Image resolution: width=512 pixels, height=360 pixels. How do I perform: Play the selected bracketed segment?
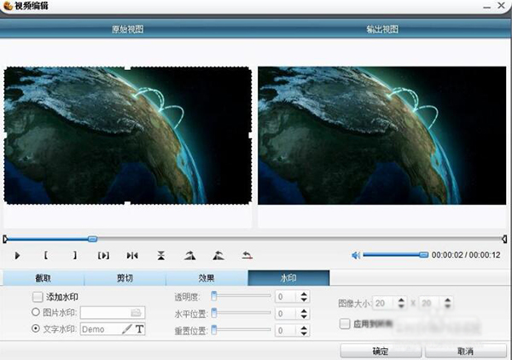pos(103,255)
